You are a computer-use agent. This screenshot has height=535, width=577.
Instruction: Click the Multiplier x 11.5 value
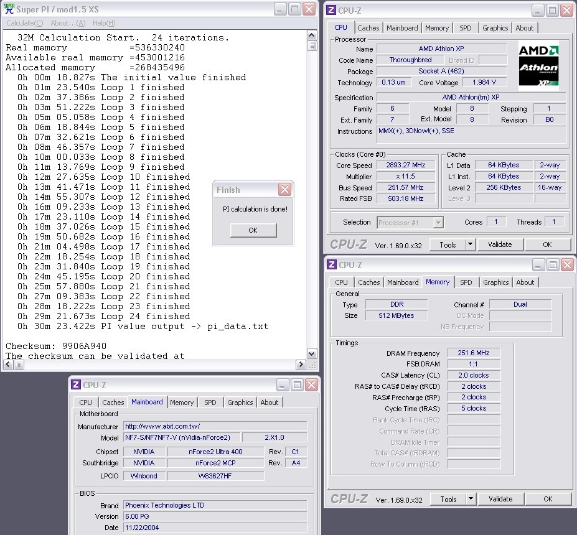406,177
